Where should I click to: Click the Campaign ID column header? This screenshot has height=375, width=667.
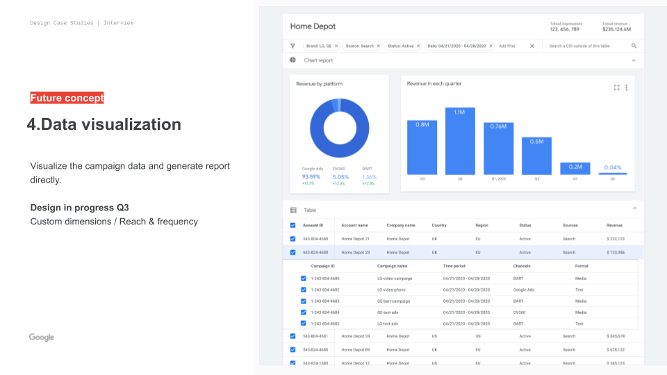[x=322, y=266]
